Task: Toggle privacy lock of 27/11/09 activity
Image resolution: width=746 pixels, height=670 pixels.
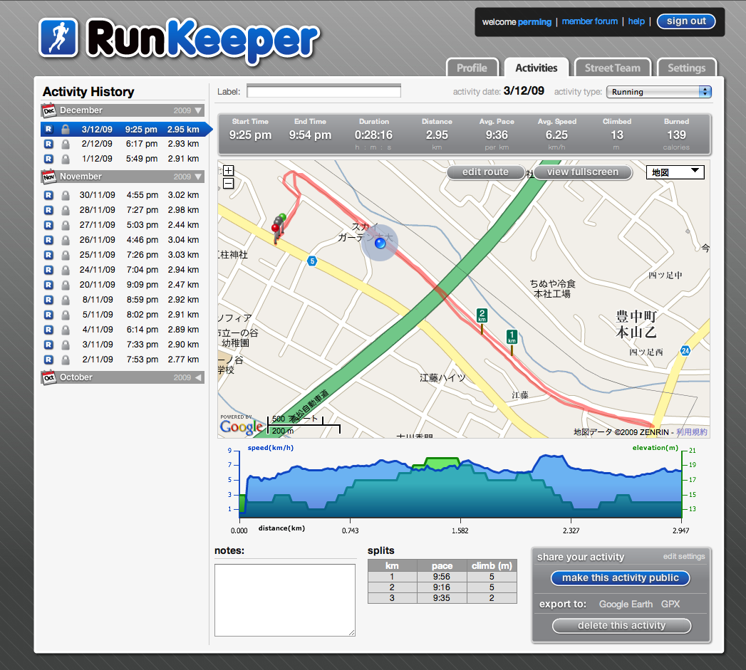Action: 66,225
